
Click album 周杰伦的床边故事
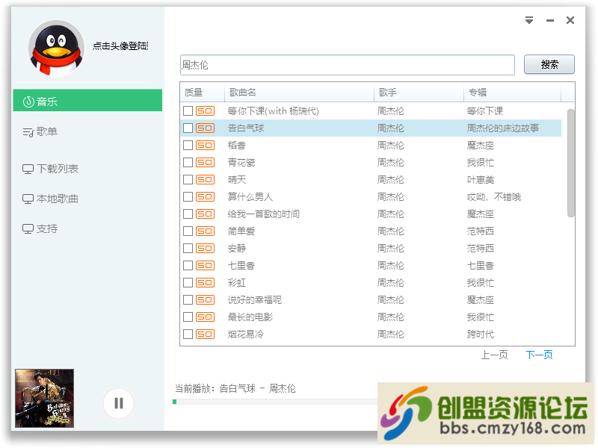(502, 128)
